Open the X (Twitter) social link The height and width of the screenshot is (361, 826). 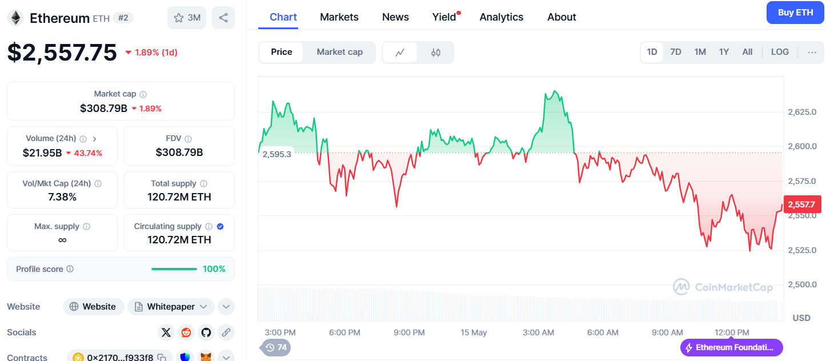166,332
